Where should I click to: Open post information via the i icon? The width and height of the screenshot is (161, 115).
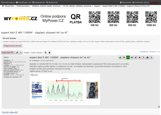coord(152,57)
